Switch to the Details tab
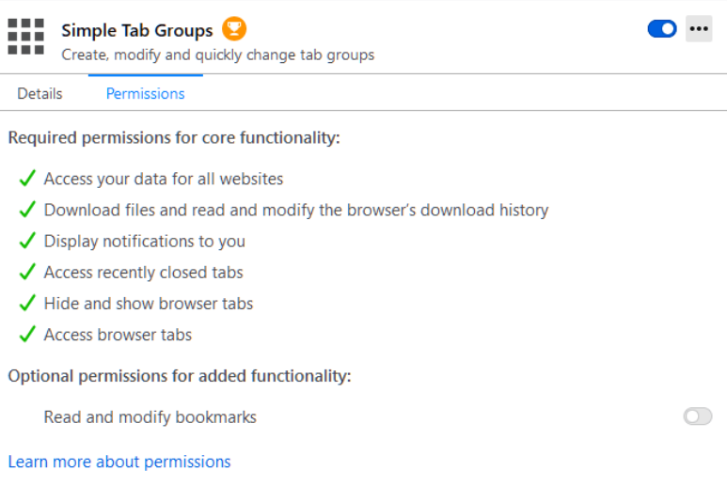 (40, 94)
